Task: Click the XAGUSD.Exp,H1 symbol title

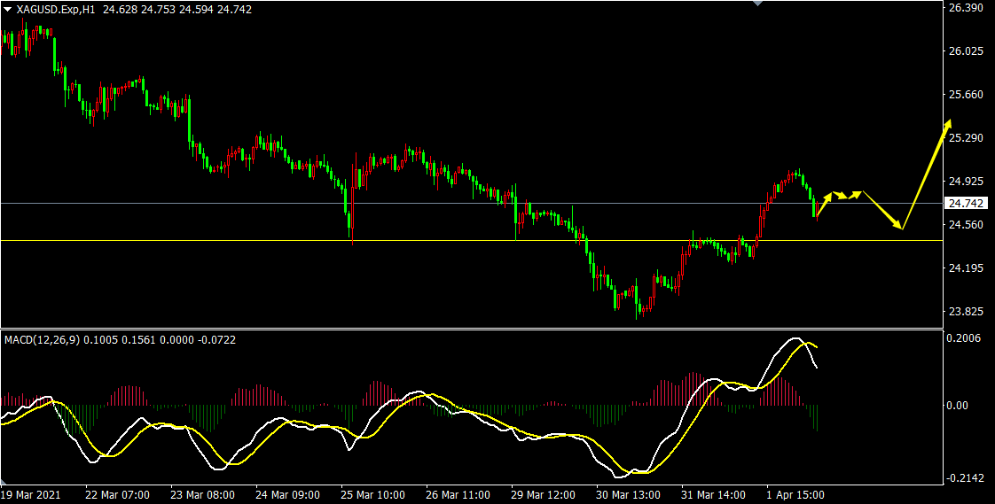Action: coord(57,9)
